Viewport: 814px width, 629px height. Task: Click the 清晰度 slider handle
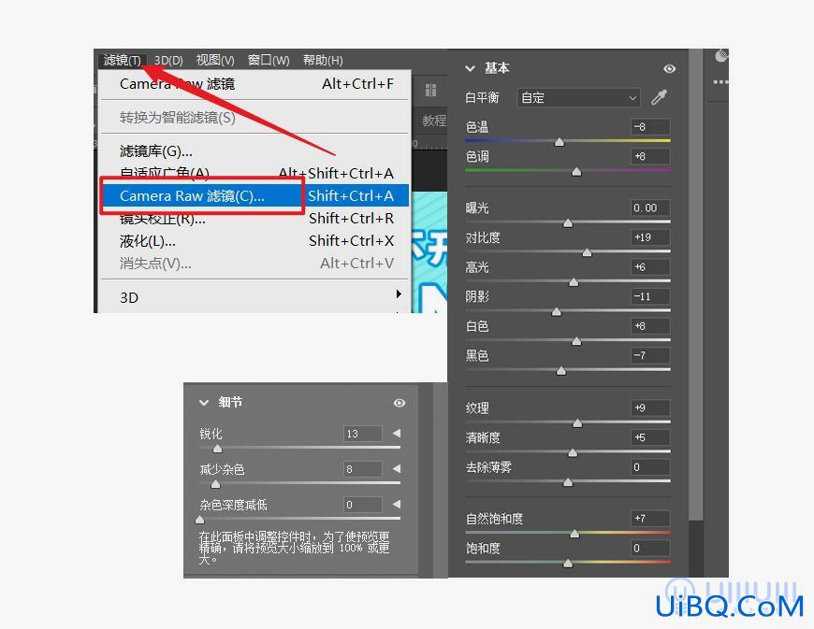[573, 452]
